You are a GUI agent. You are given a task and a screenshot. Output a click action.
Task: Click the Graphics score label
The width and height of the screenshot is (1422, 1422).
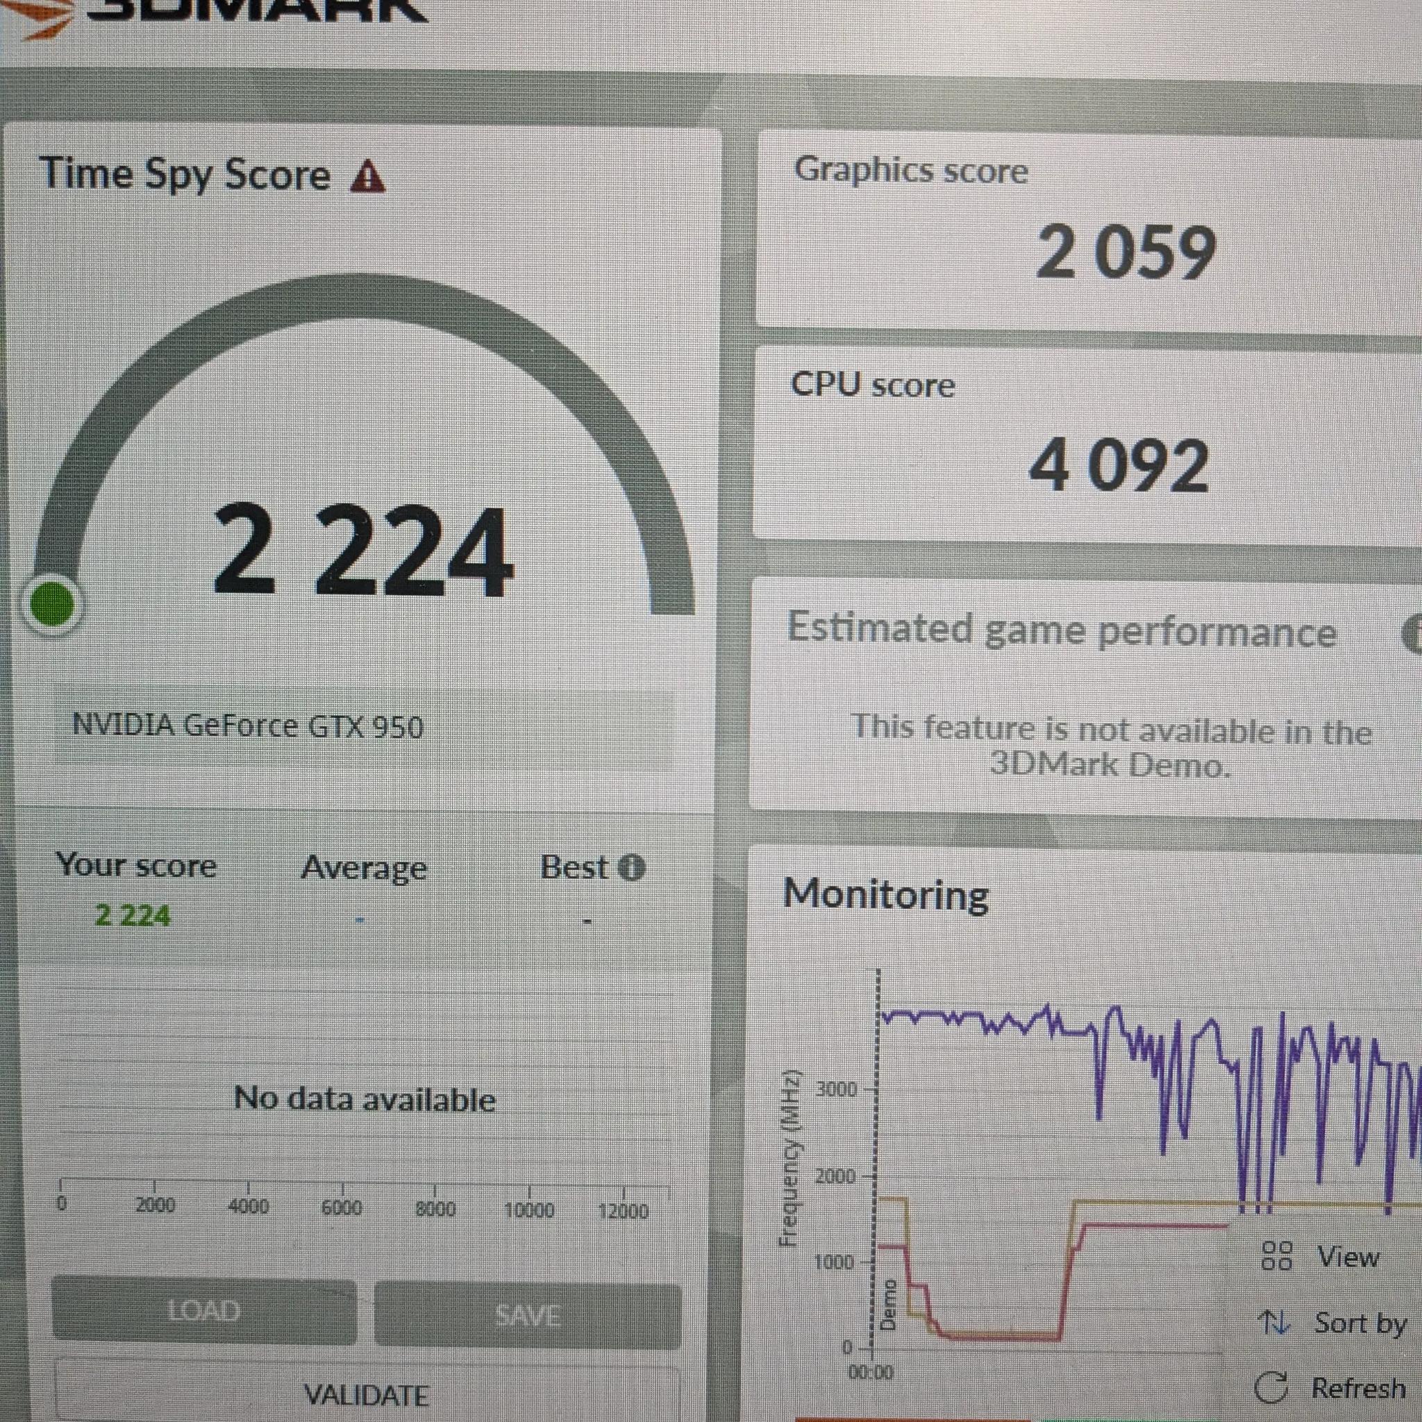910,170
